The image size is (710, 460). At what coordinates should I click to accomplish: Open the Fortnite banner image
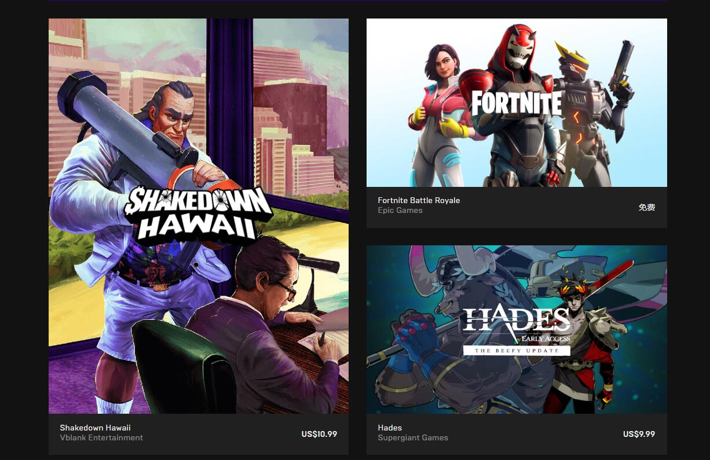[x=517, y=102]
